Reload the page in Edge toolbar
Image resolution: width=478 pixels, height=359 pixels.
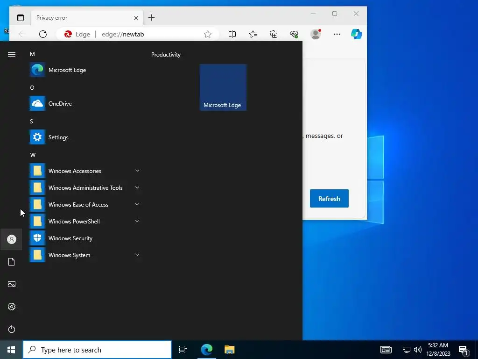[x=43, y=34]
